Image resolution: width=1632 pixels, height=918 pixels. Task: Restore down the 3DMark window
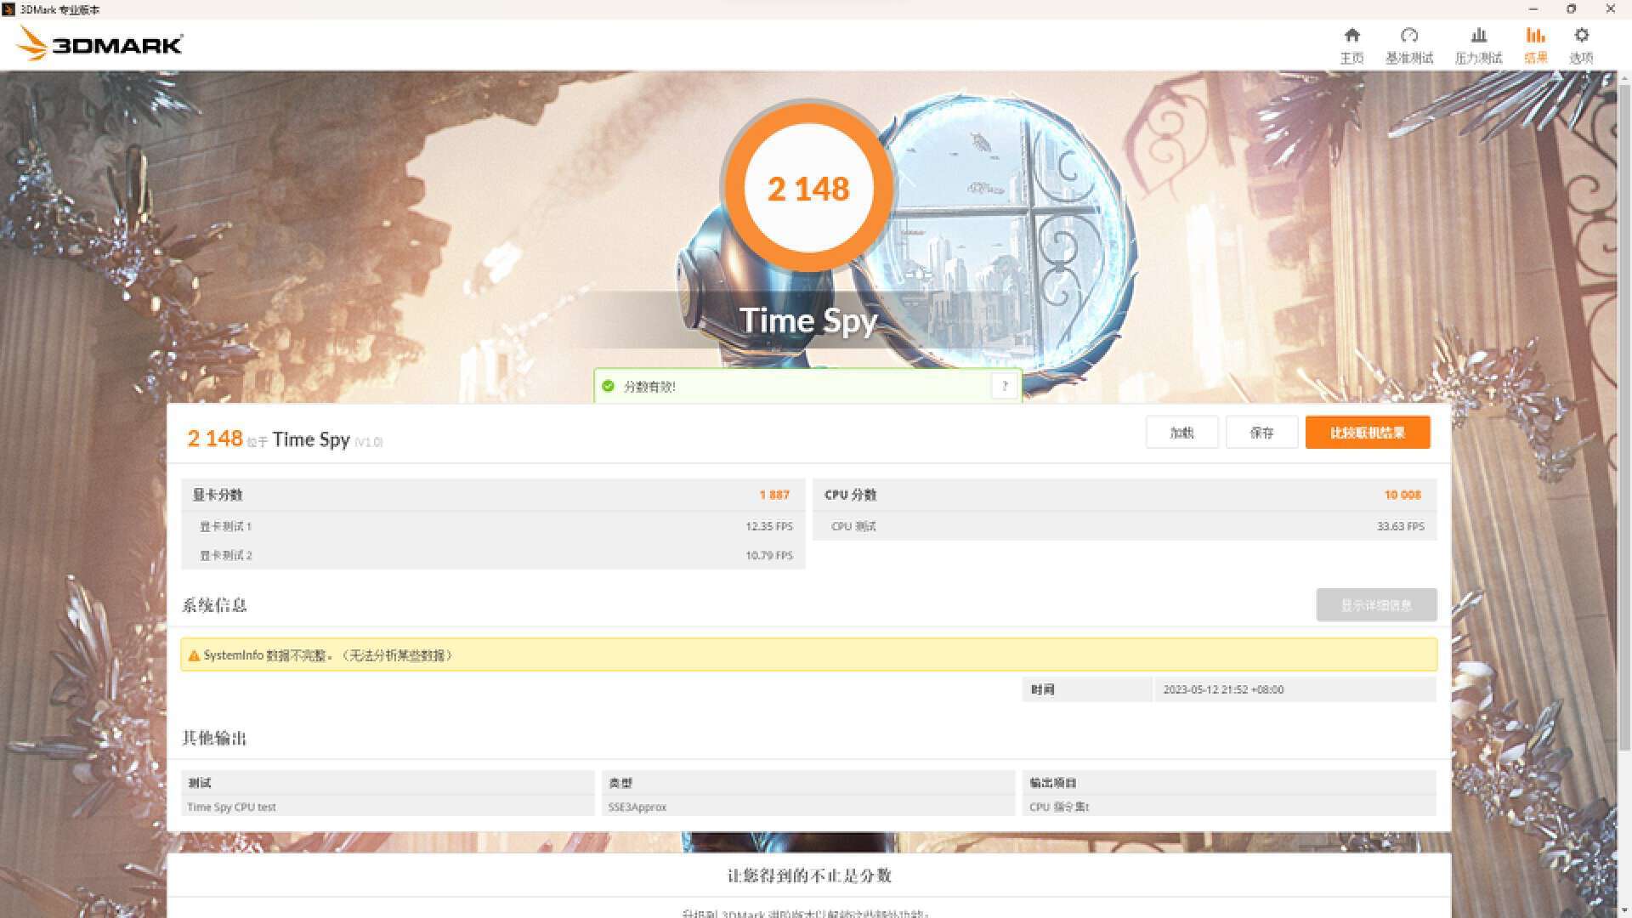point(1572,9)
